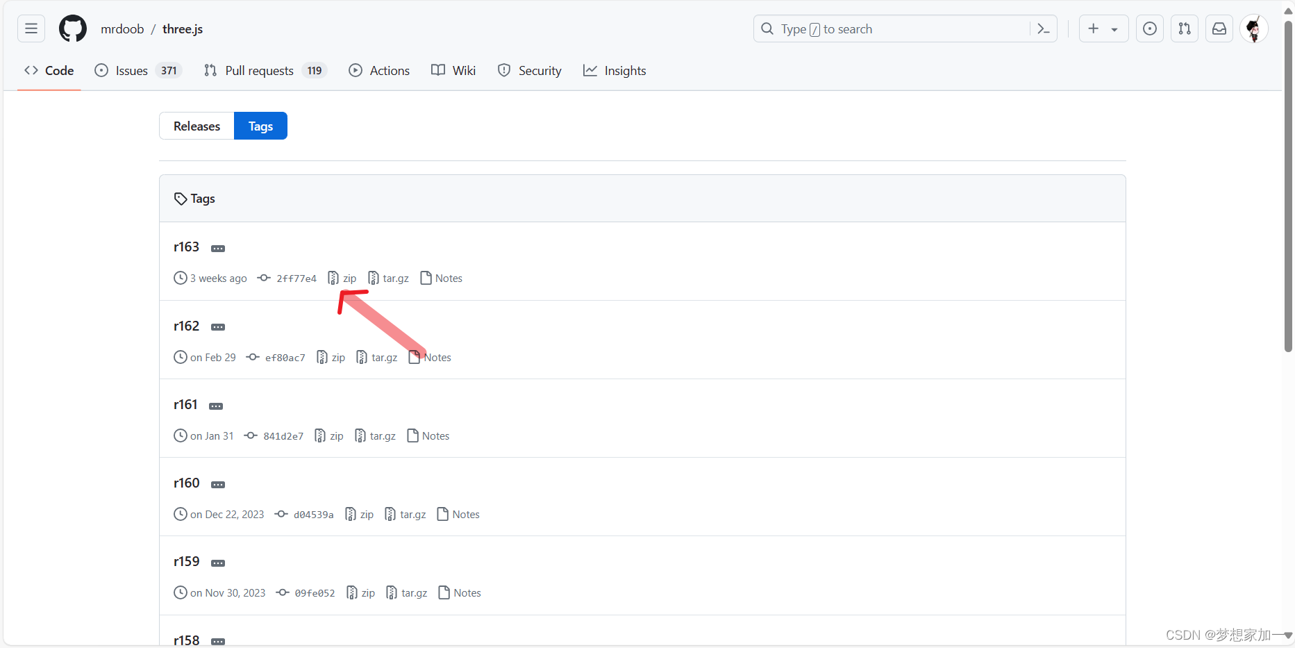Download r160 tar.gz archive
The width and height of the screenshot is (1295, 648).
[406, 514]
